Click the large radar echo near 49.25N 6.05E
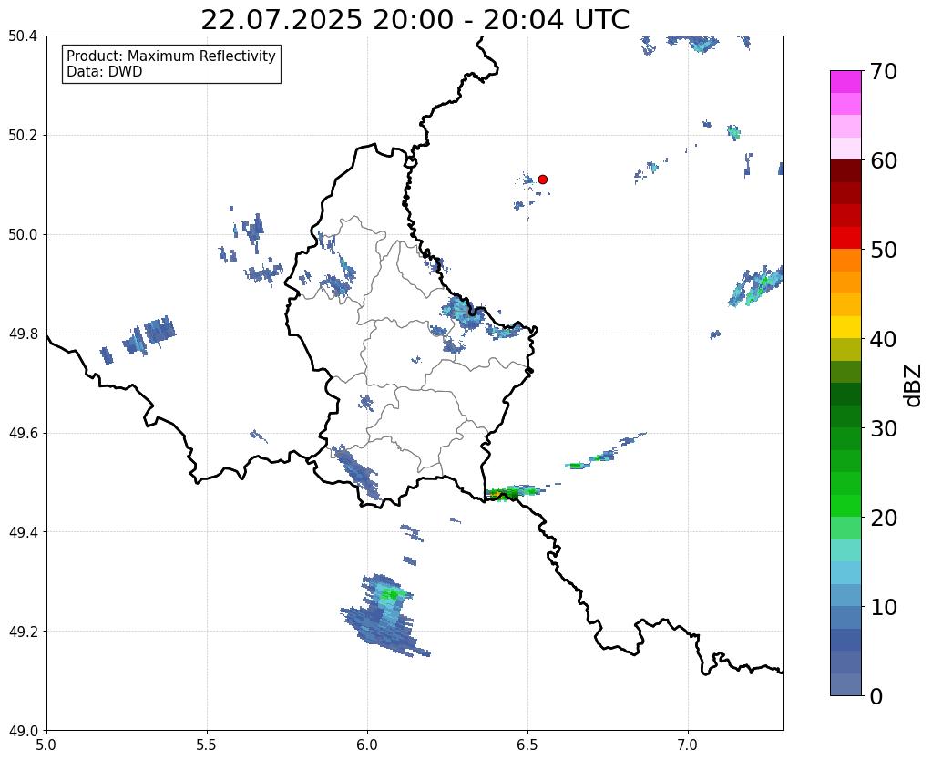Screen dimensions: 932x760 384,615
